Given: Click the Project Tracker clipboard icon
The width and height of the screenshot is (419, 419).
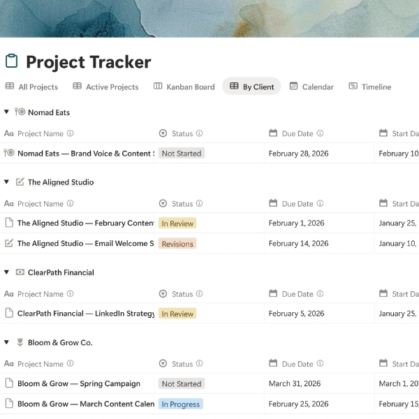Looking at the screenshot, I should pos(11,61).
